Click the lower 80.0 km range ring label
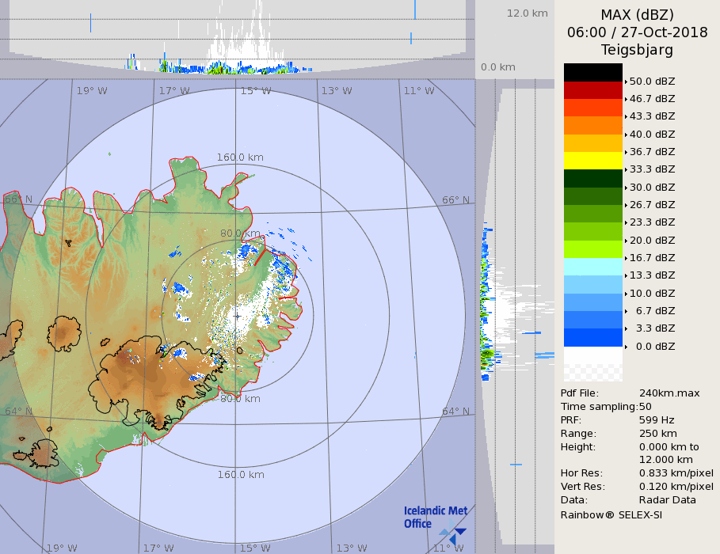The width and height of the screenshot is (720, 554). [240, 399]
